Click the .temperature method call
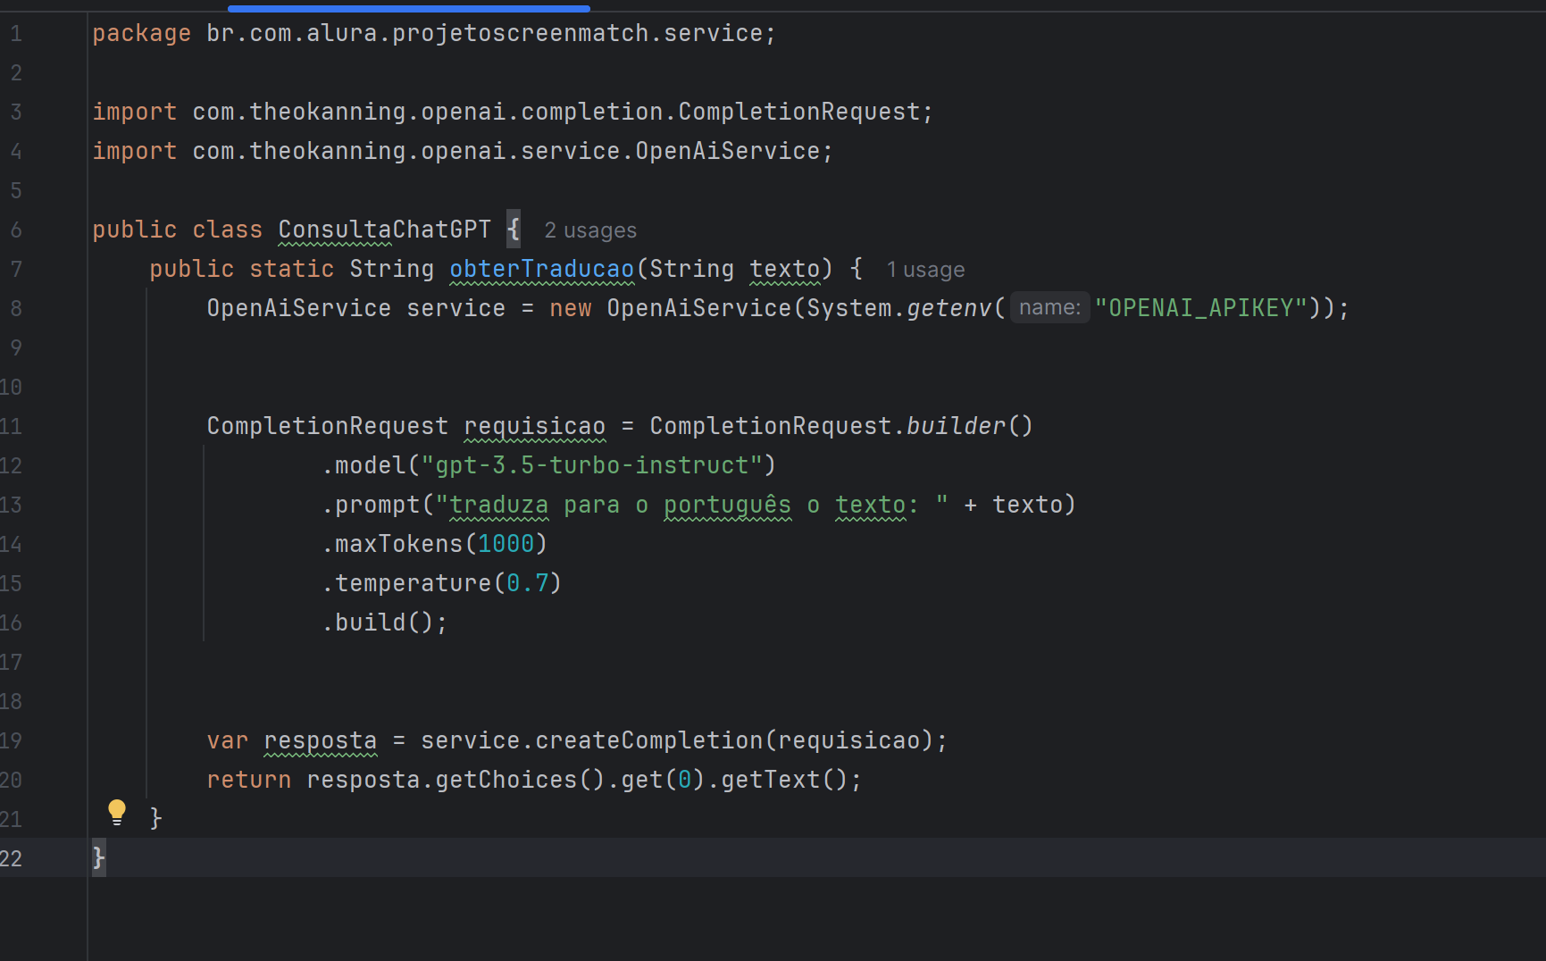The width and height of the screenshot is (1546, 961). click(x=414, y=583)
